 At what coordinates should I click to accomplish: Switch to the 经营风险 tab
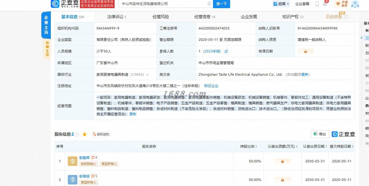pyautogui.click(x=161, y=17)
